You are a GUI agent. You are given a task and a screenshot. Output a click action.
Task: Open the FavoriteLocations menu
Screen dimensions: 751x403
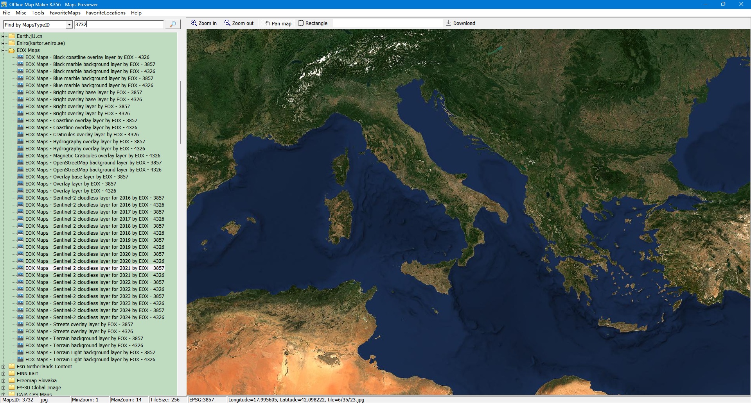pos(106,13)
